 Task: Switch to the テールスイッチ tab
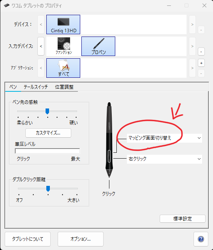tap(36, 87)
